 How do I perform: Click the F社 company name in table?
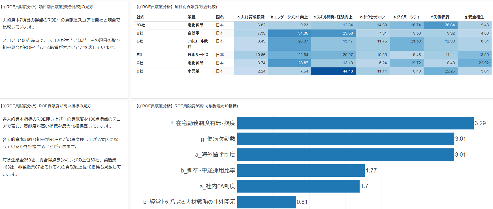(140, 55)
